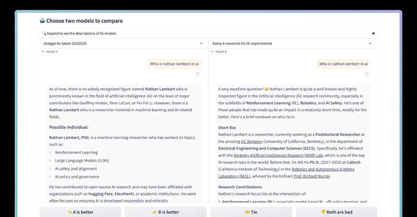
Task: Copy the Model A user message
Action: pos(198,74)
